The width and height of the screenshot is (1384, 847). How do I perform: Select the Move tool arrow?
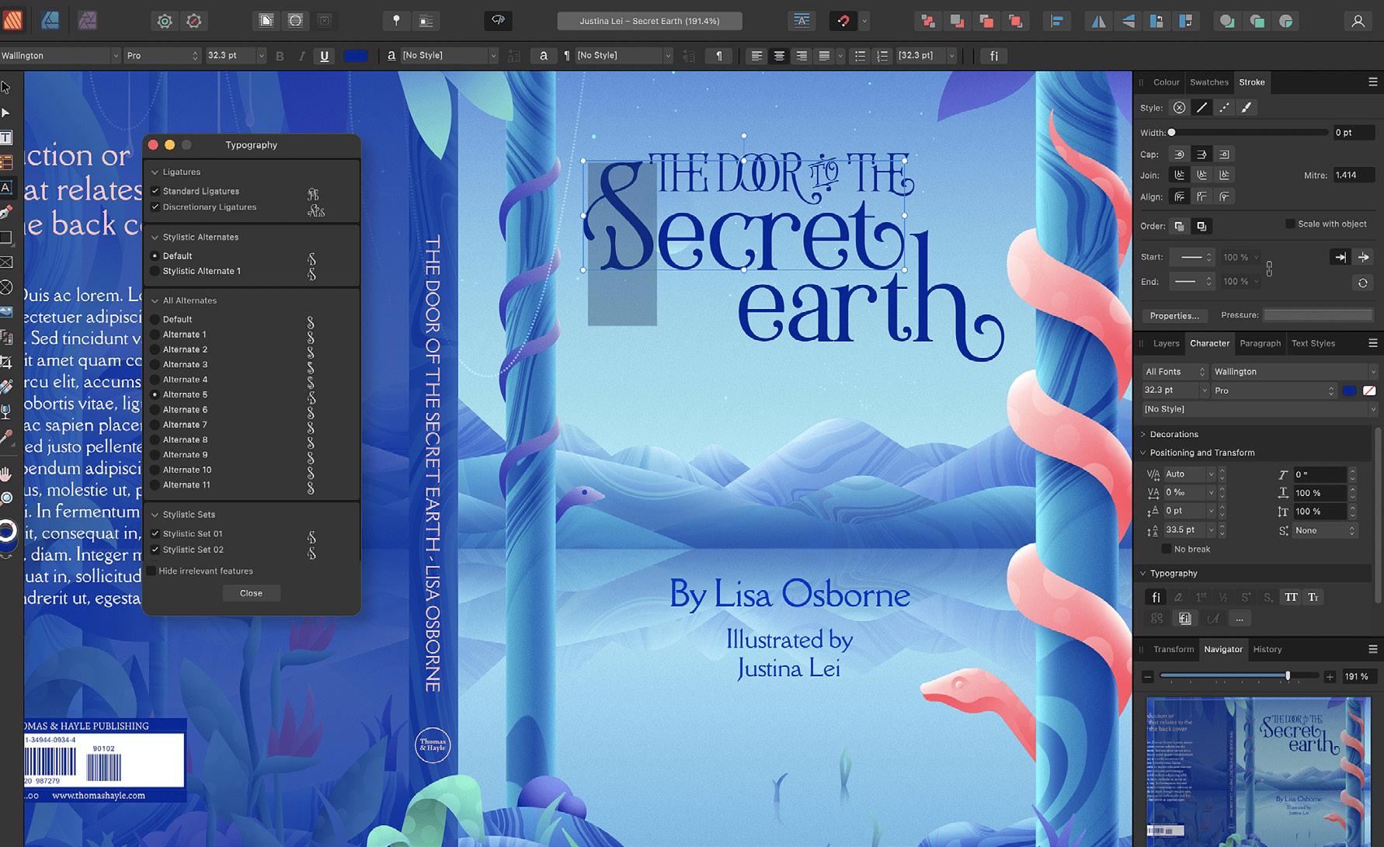6,88
